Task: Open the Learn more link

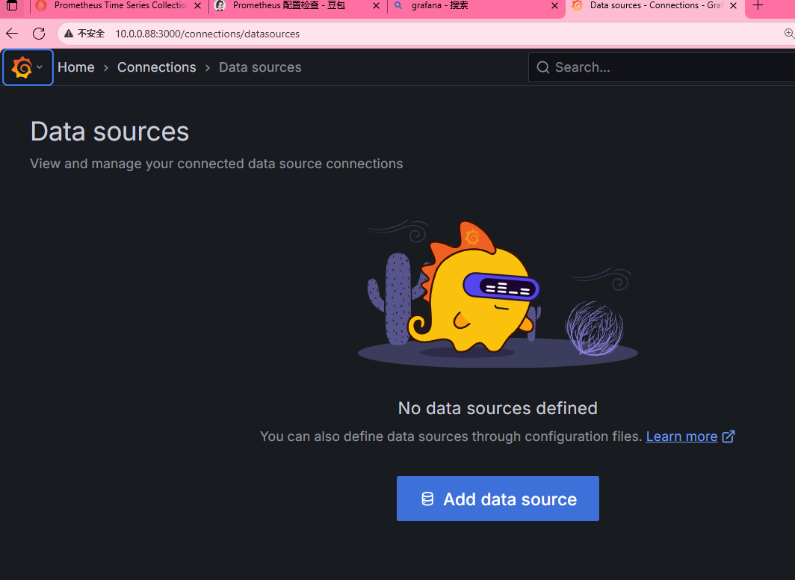Action: pos(681,436)
